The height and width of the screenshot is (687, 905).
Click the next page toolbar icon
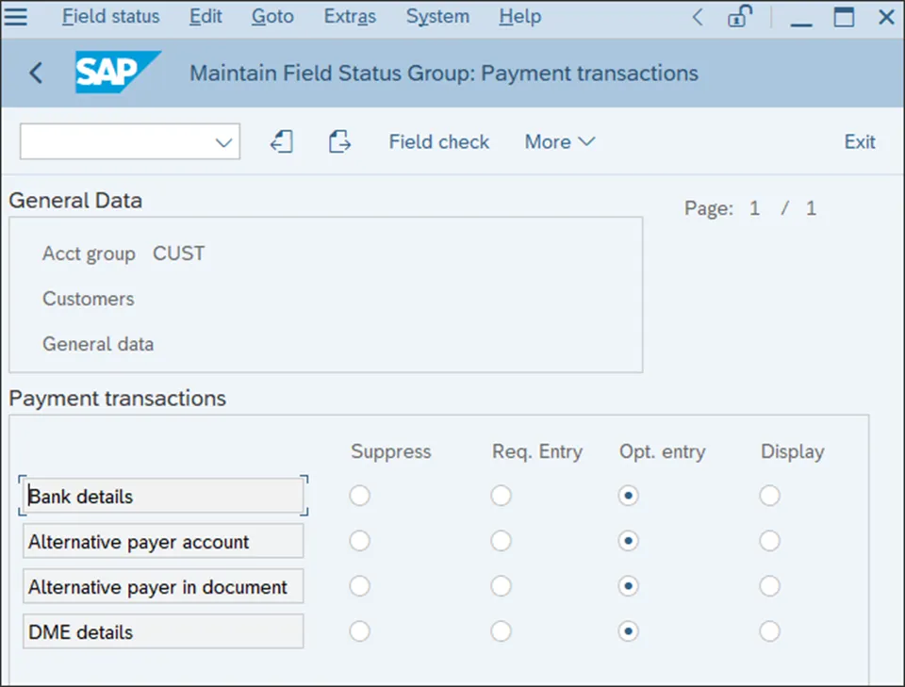[x=339, y=142]
